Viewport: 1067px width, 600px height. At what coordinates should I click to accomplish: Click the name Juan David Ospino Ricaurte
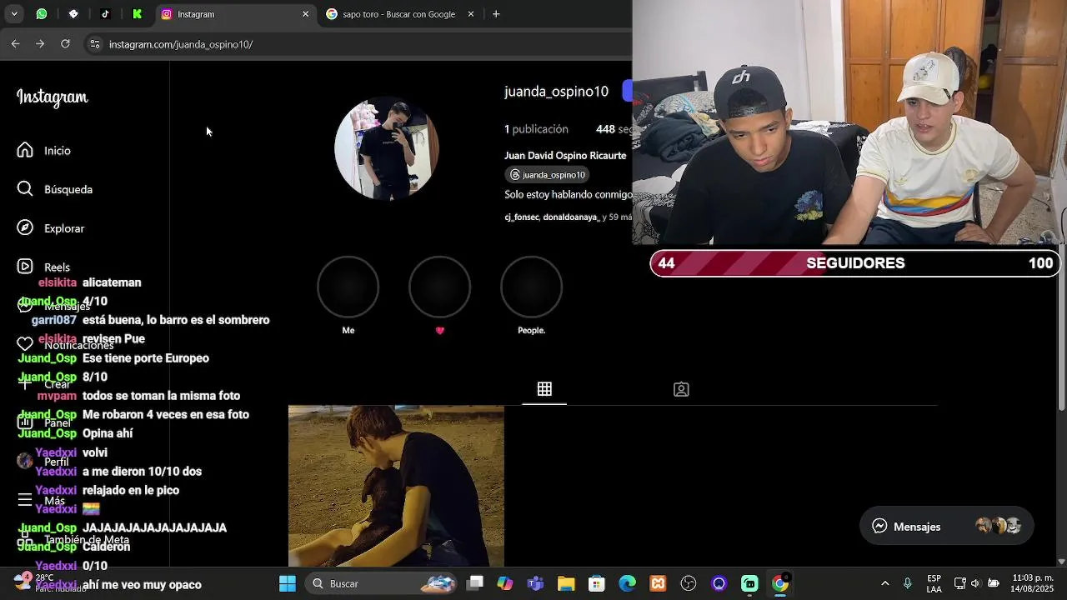(565, 156)
